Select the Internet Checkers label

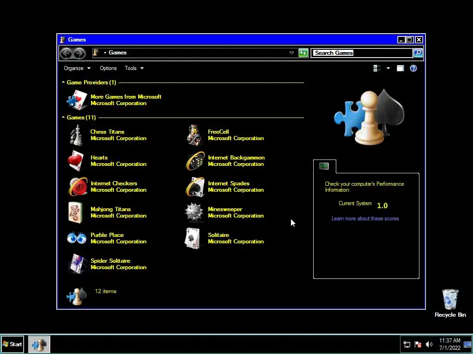(114, 183)
